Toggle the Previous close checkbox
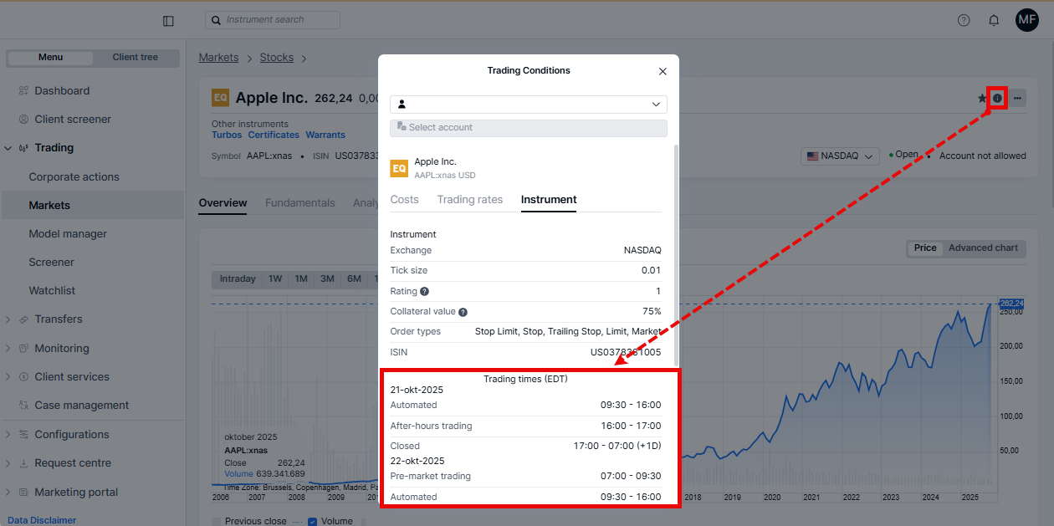This screenshot has width=1054, height=526. (216, 521)
